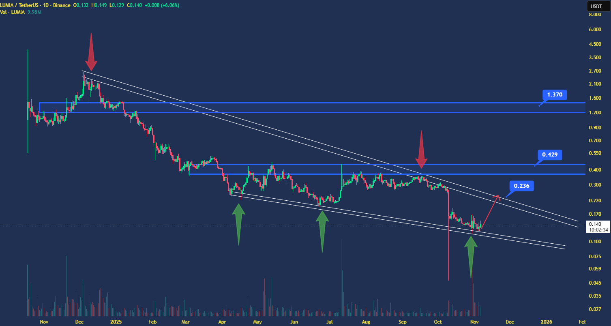The width and height of the screenshot is (611, 326).
Task: Click the 1.370 price callout label
Action: pyautogui.click(x=554, y=95)
